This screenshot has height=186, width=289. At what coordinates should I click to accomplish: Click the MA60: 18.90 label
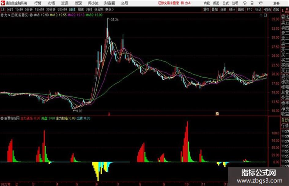tap(94, 15)
